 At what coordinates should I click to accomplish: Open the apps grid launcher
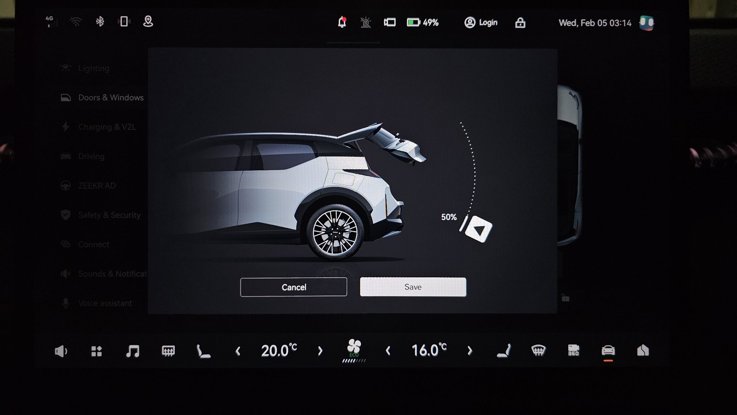pos(96,351)
